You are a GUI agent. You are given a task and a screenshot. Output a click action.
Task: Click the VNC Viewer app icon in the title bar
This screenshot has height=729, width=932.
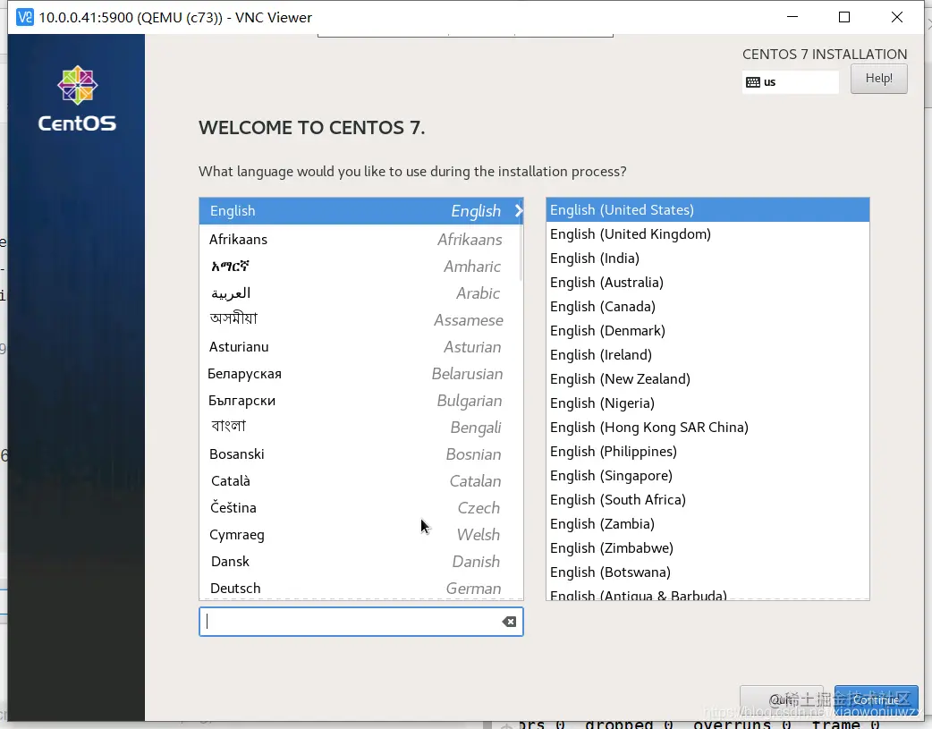click(x=24, y=17)
